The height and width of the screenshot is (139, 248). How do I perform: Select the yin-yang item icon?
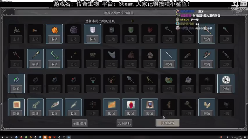click(x=226, y=80)
